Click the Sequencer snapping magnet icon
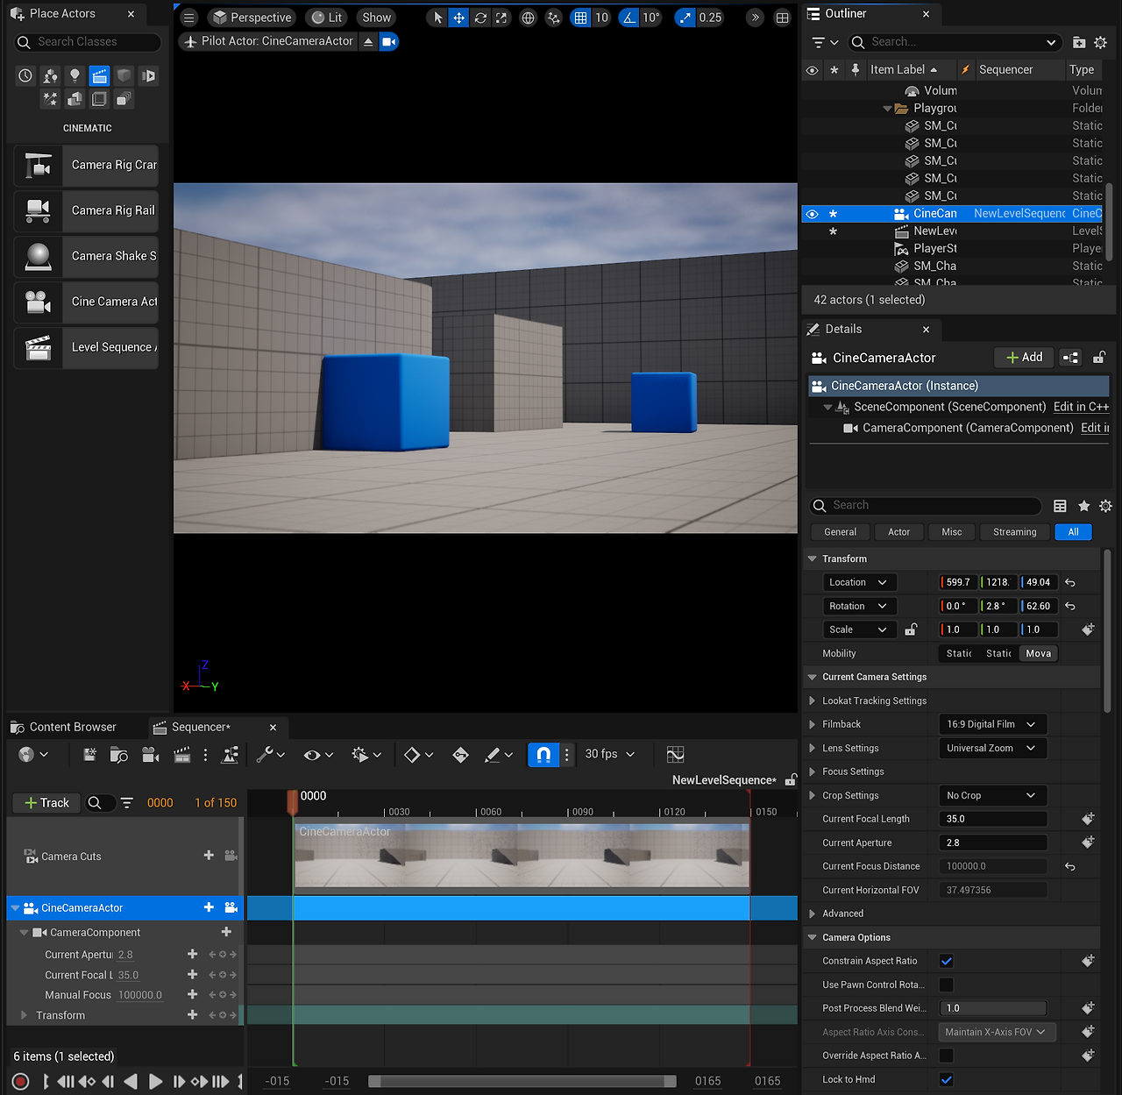 click(x=543, y=755)
